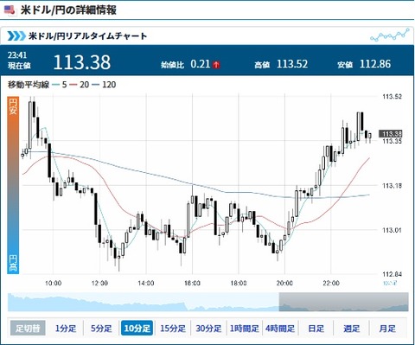
Task: Switch to the 5分足 timeframe
Action: click(101, 328)
